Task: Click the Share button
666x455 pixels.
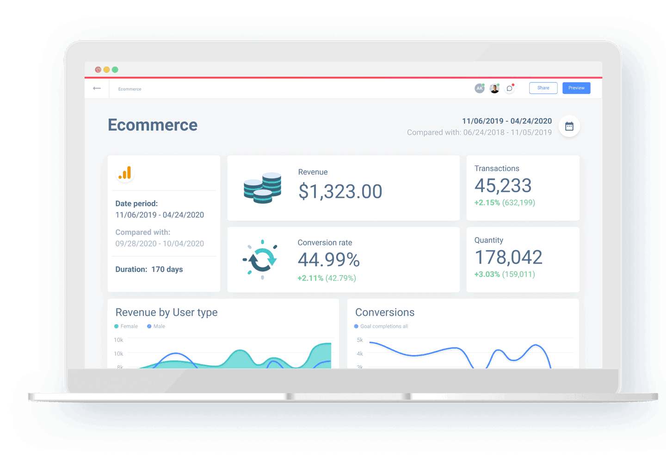Action: [x=543, y=88]
